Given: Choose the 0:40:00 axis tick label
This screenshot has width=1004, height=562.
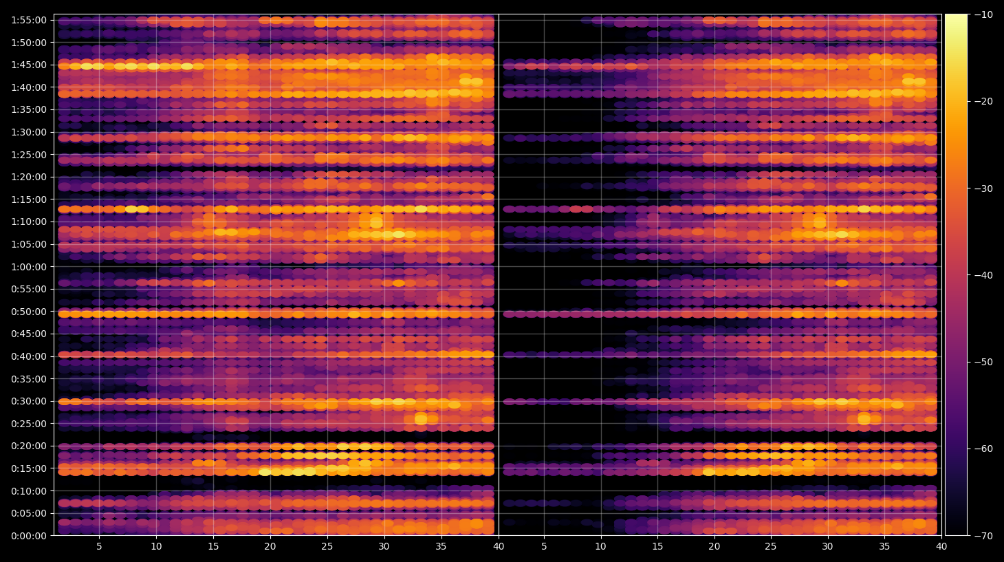Looking at the screenshot, I should tap(29, 356).
